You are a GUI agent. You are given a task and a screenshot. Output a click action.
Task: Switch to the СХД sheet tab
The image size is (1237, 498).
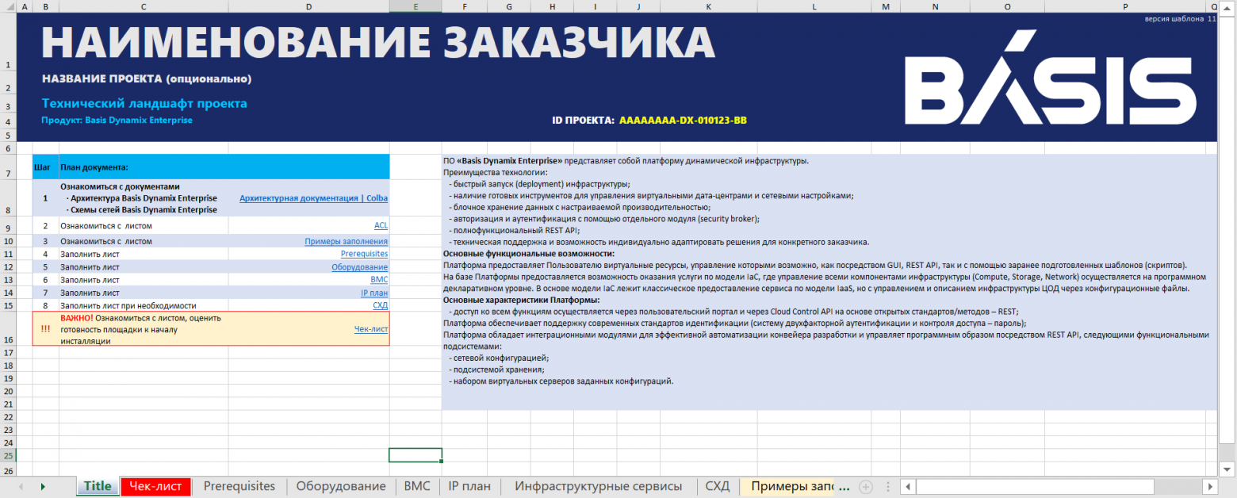716,486
